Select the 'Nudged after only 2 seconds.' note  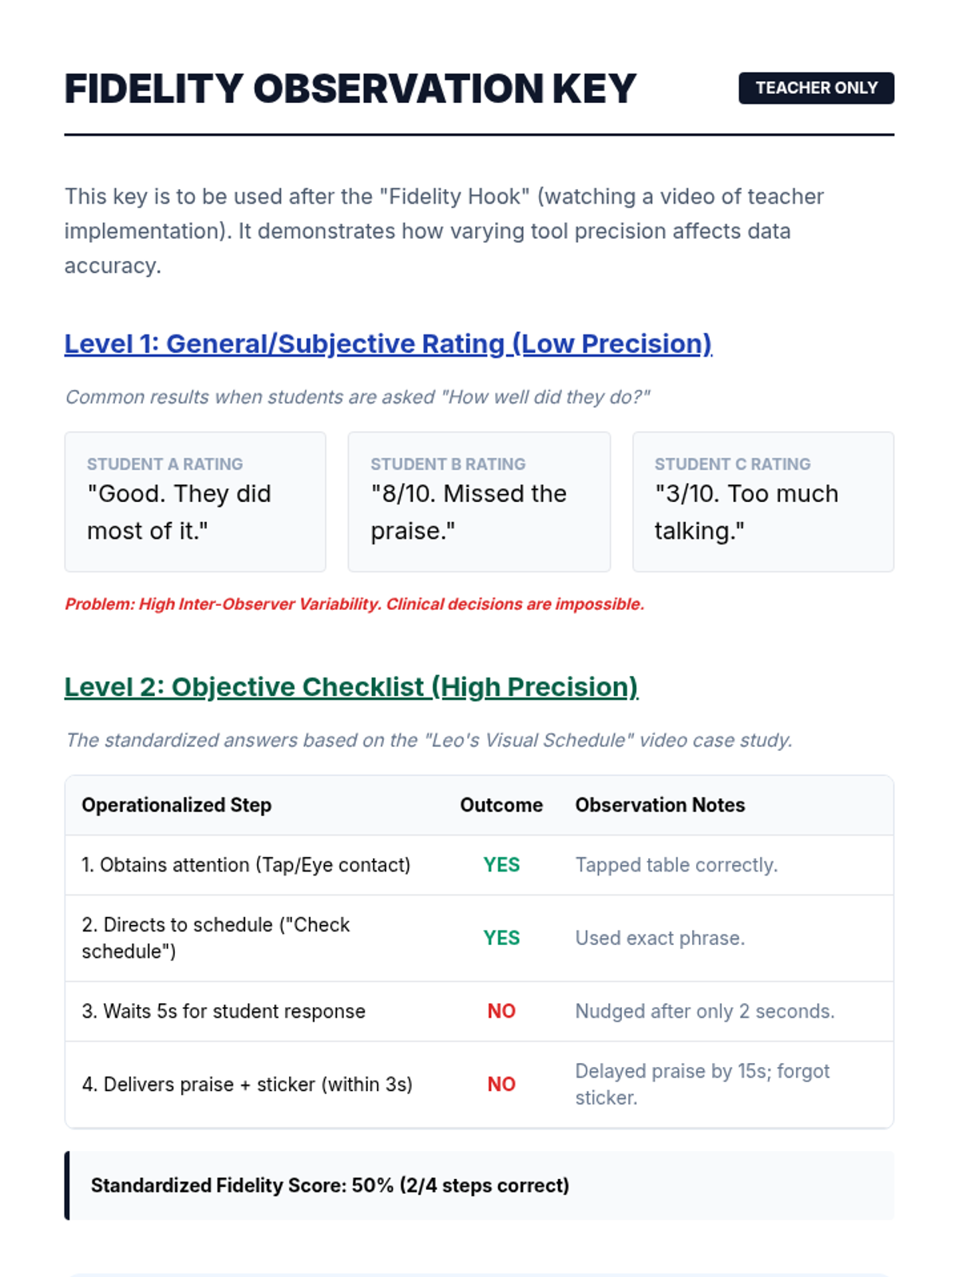pos(705,1011)
